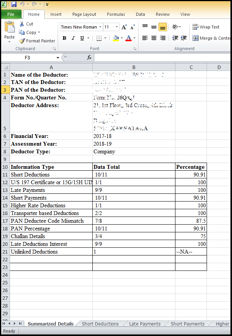Open the Short Payments sheet
This screenshot has width=232, height=336.
click(x=187, y=324)
